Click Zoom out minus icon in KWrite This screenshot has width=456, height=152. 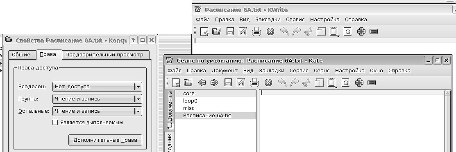[373, 31]
